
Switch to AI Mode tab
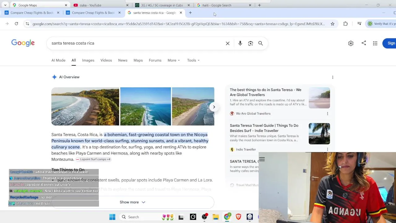click(x=58, y=60)
